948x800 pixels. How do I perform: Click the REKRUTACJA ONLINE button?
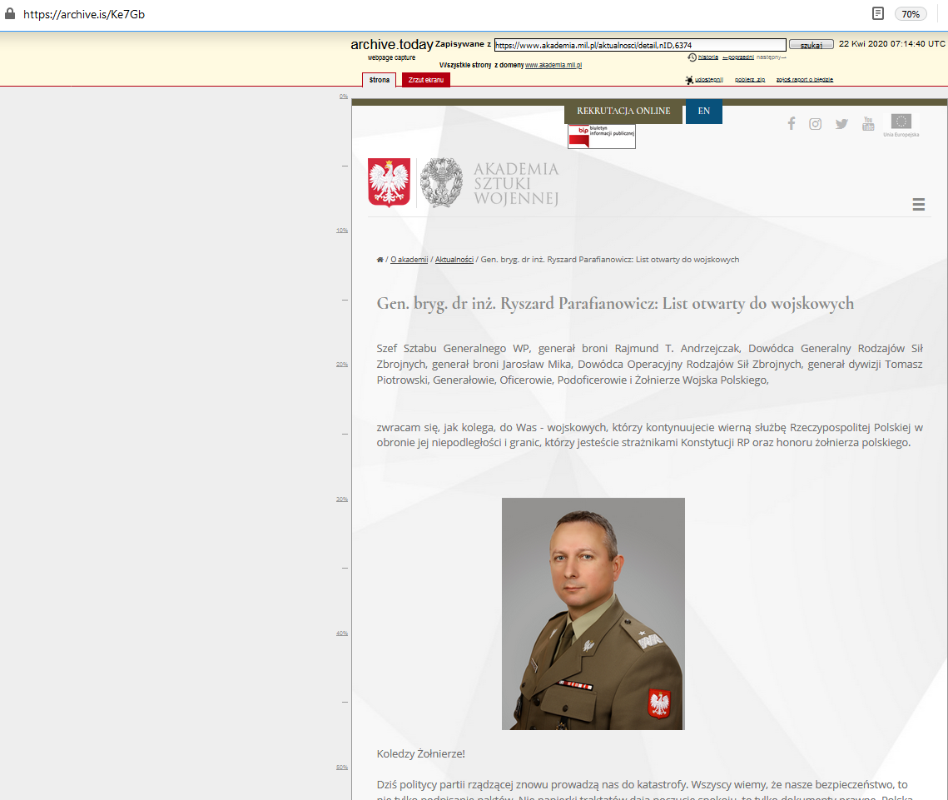[623, 112]
